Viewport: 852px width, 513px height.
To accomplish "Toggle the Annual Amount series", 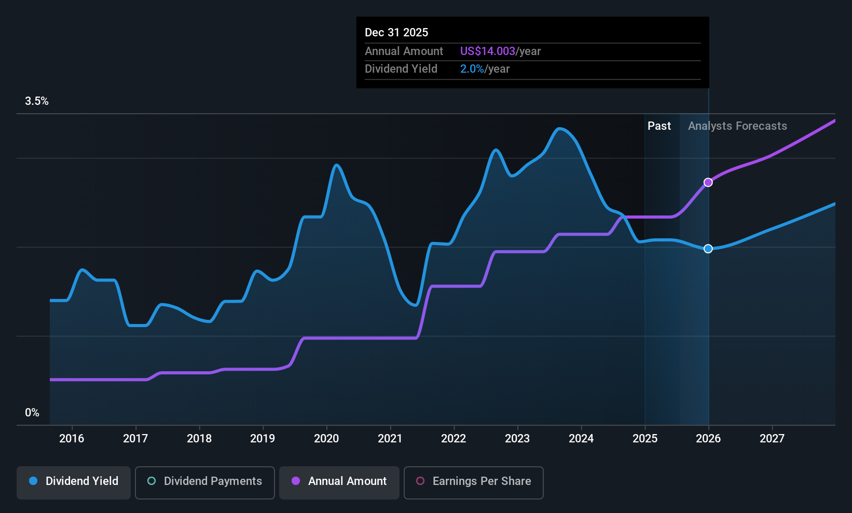I will point(339,483).
